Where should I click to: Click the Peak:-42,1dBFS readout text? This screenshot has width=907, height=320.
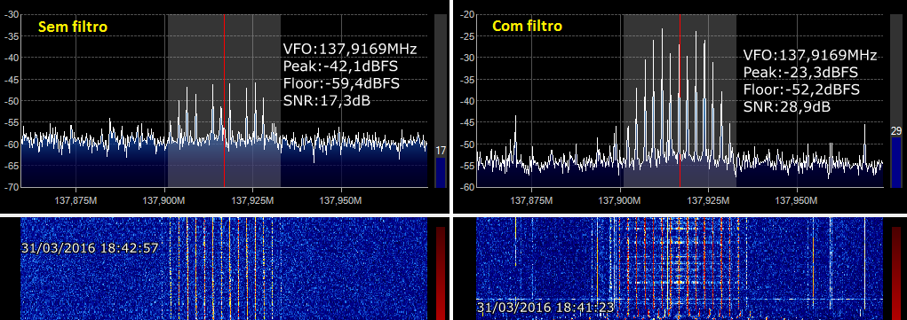pos(340,66)
